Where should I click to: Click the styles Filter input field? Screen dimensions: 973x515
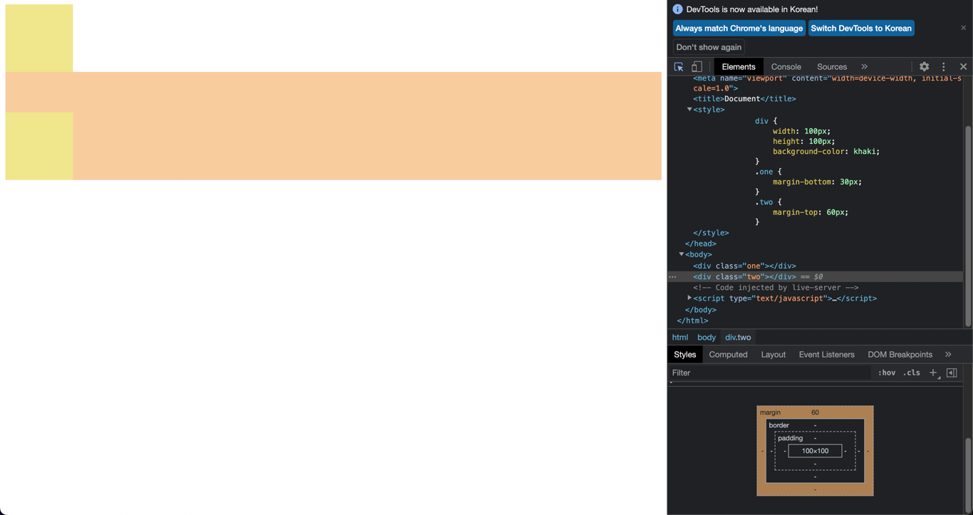(771, 373)
